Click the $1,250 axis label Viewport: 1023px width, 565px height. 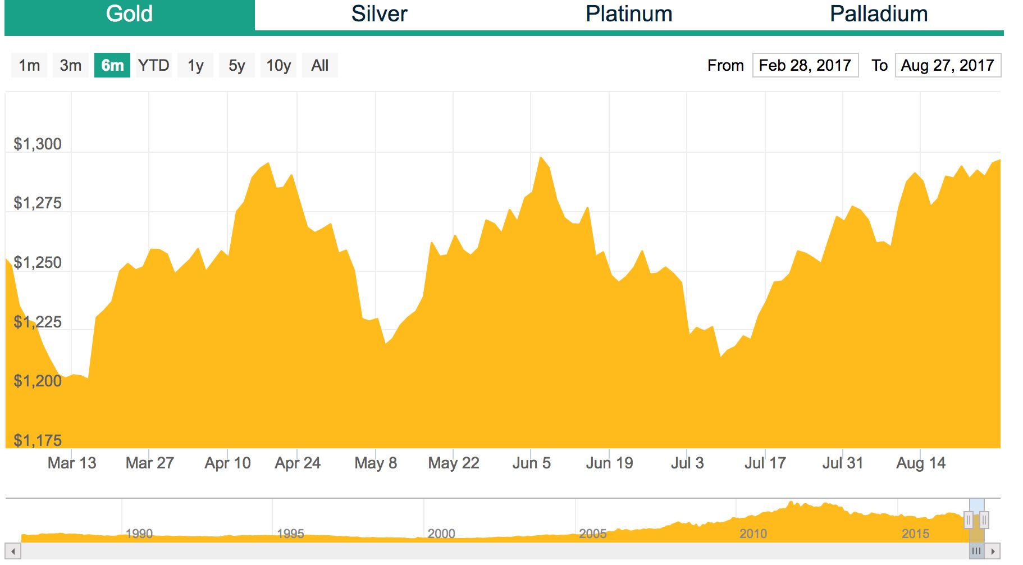pos(38,263)
